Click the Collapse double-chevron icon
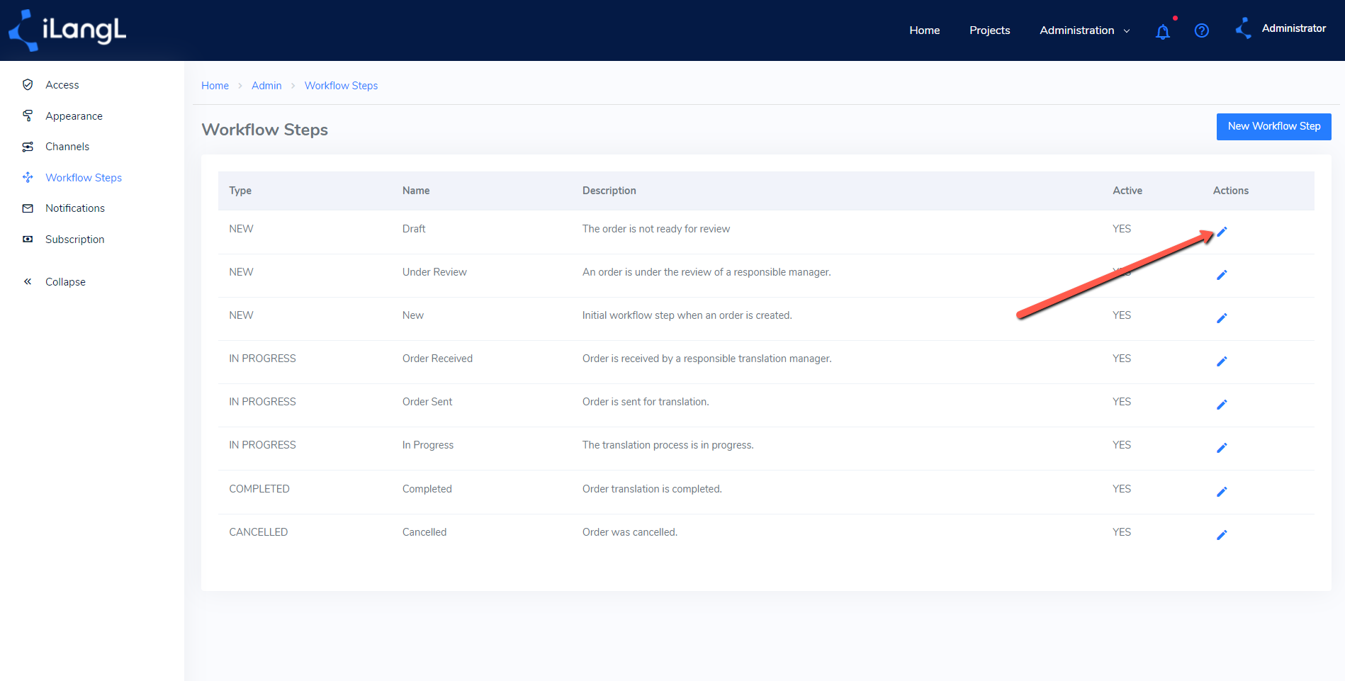1345x681 pixels. [x=28, y=281]
